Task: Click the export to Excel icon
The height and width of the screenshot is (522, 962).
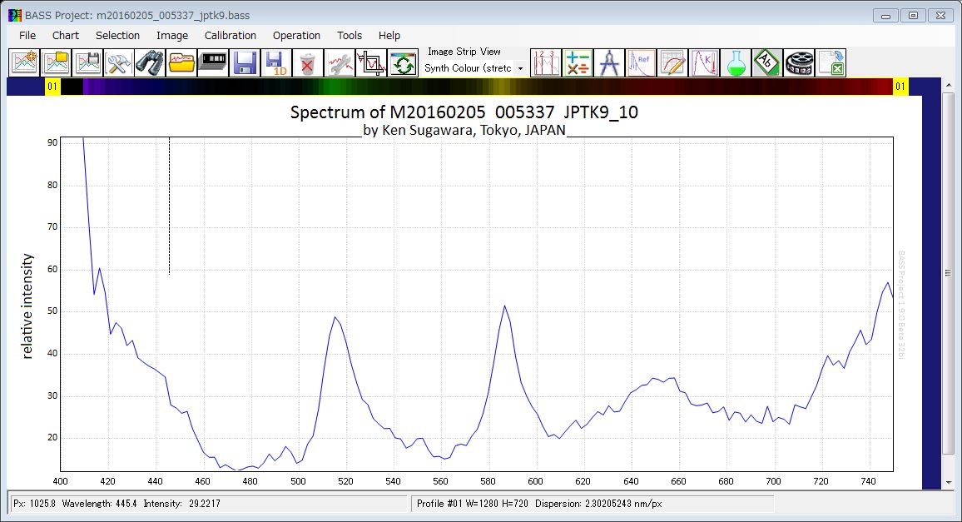Action: coord(831,62)
